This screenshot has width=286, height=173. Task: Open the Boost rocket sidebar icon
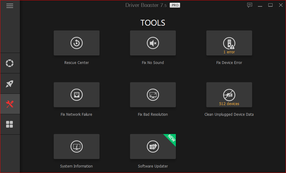[10, 84]
